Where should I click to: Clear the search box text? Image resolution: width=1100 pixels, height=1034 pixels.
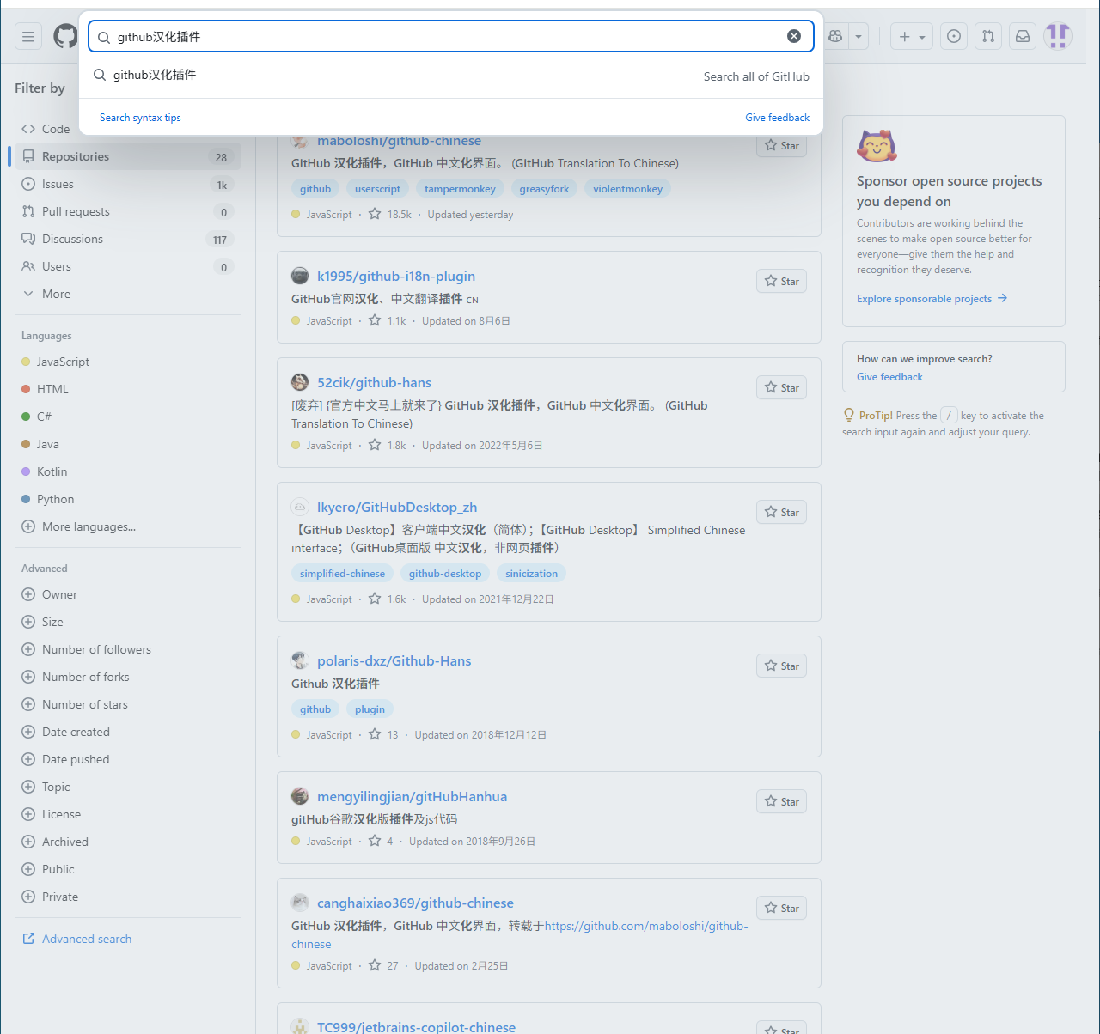[794, 36]
